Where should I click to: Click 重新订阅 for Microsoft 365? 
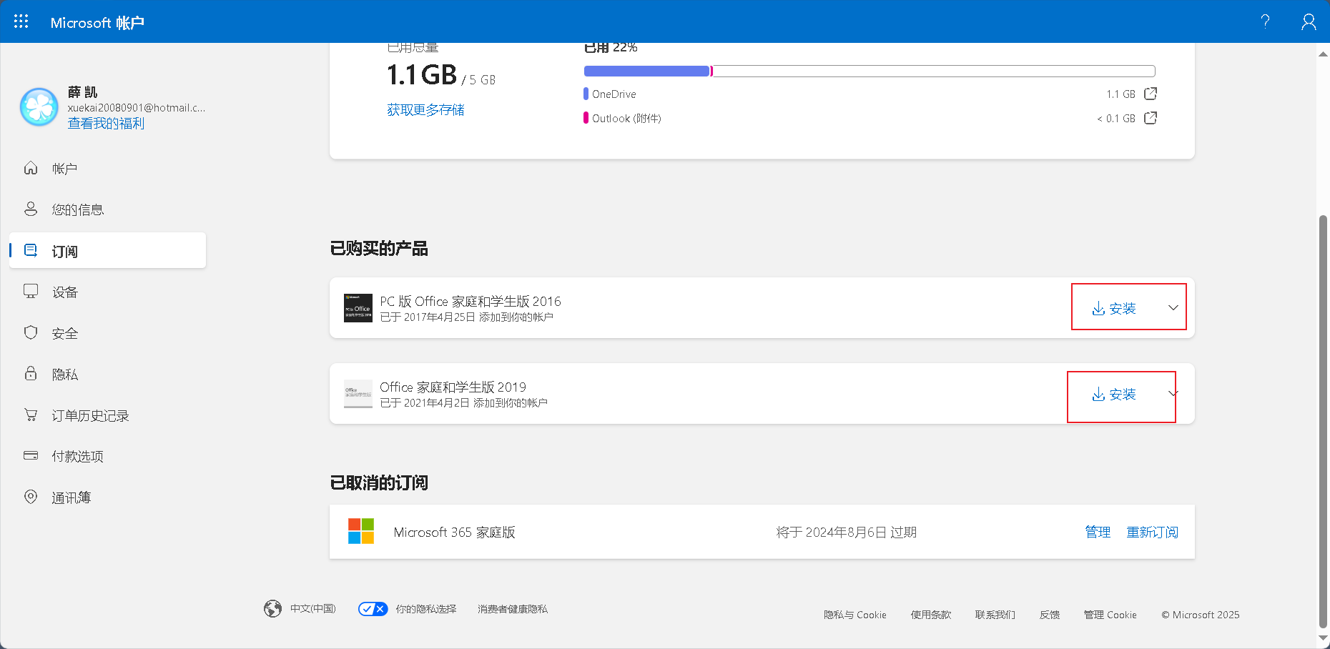[x=1152, y=532]
